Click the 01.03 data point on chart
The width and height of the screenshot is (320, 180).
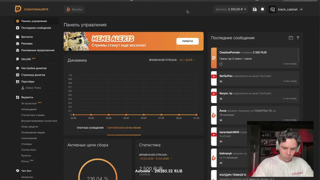click(196, 115)
